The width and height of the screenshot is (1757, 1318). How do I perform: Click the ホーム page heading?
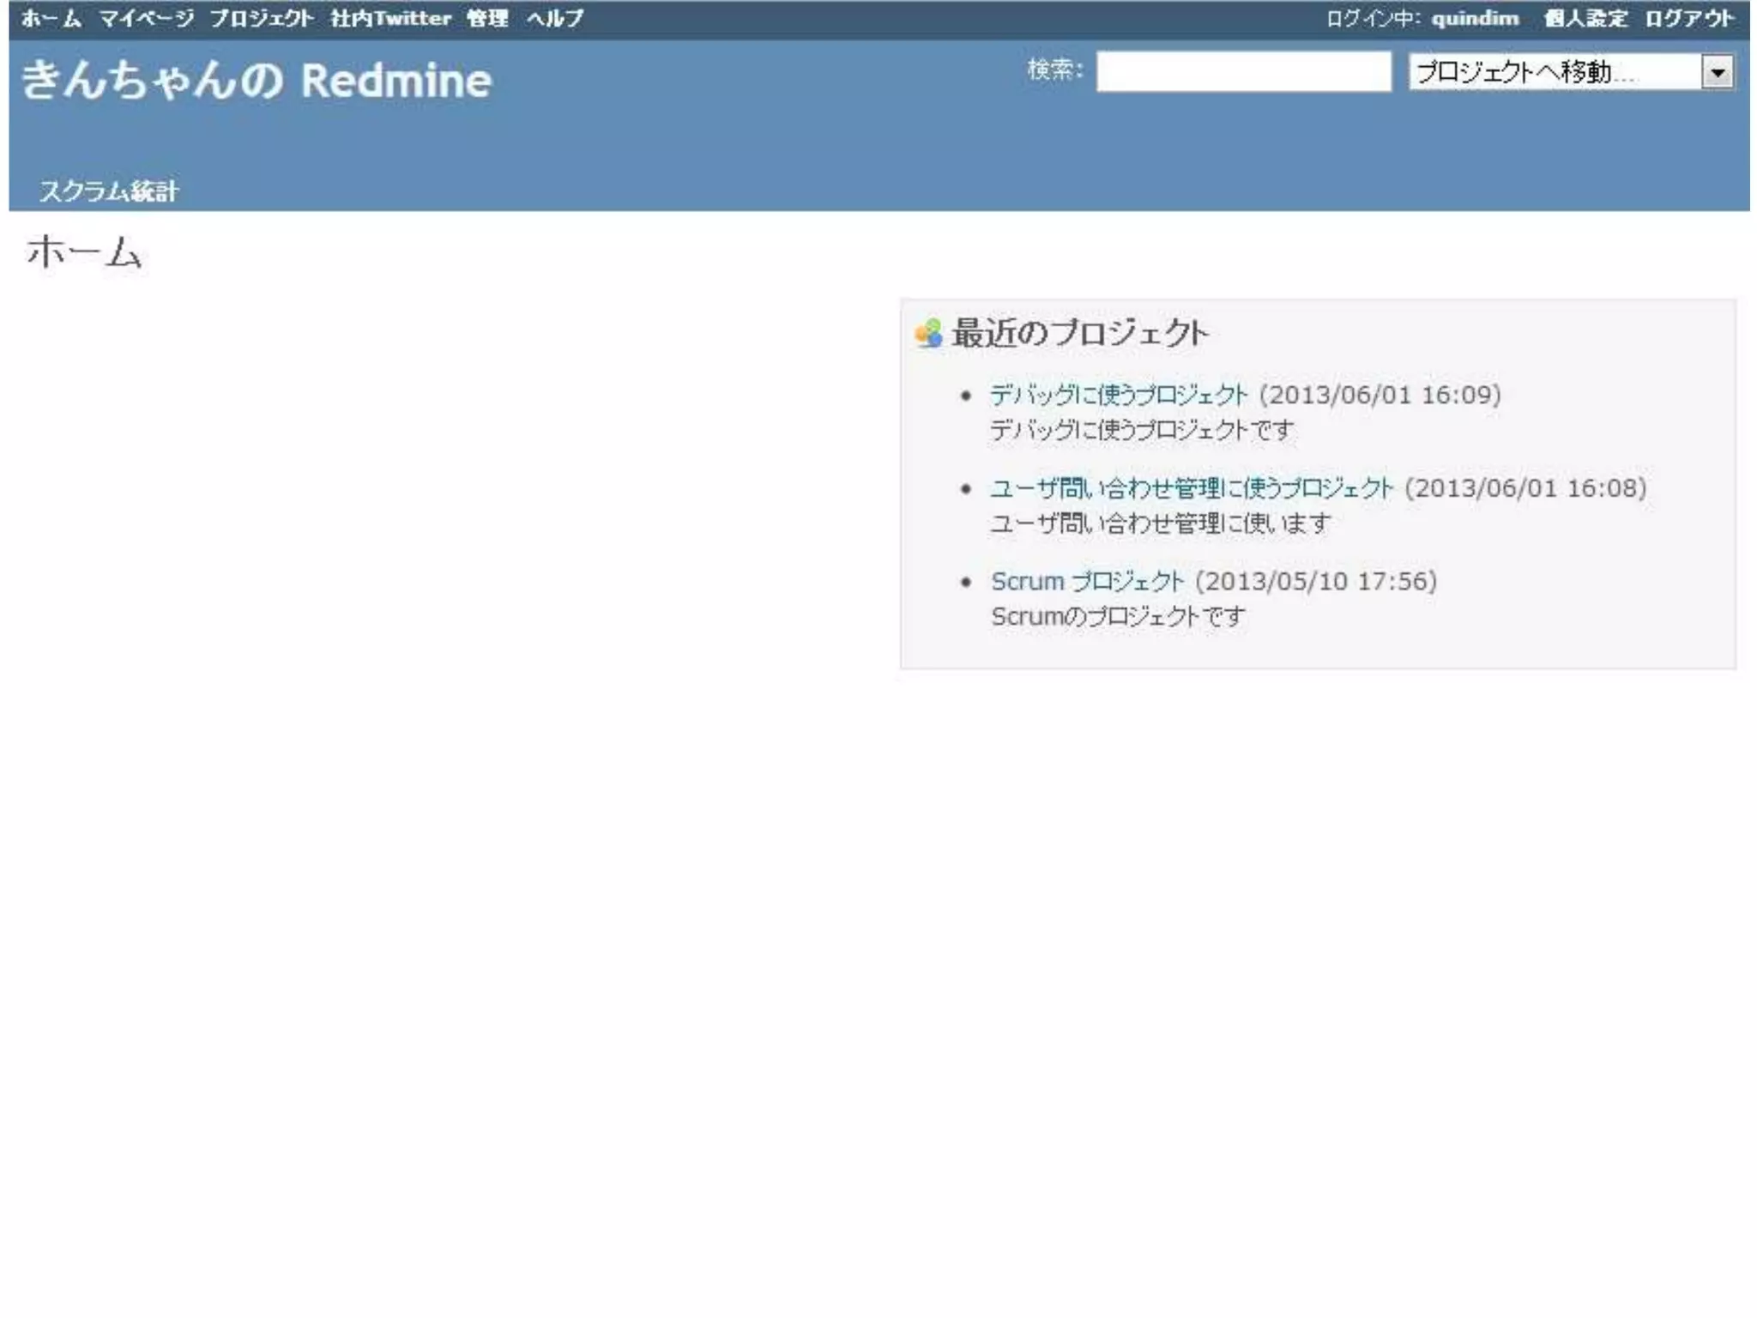84,253
